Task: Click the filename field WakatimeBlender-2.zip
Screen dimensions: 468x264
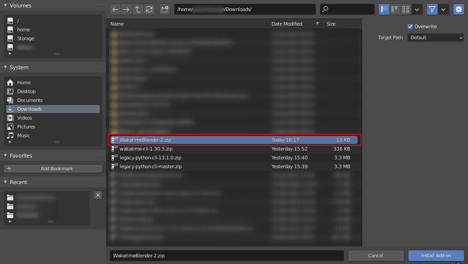Action: pyautogui.click(x=227, y=256)
